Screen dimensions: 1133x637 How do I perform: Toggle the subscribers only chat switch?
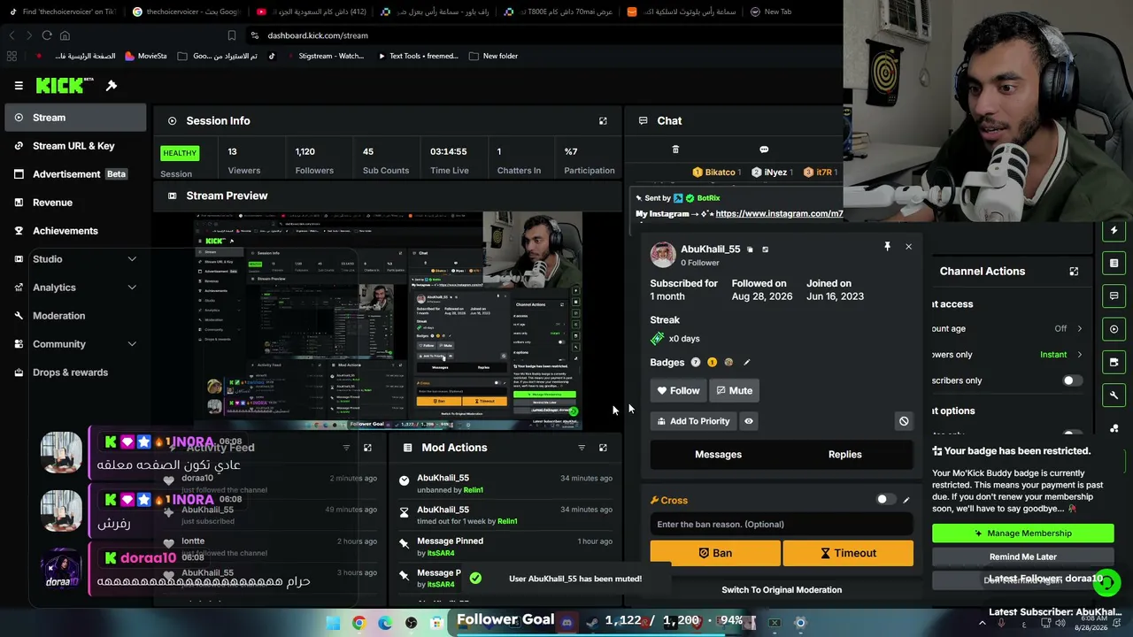tap(1072, 380)
